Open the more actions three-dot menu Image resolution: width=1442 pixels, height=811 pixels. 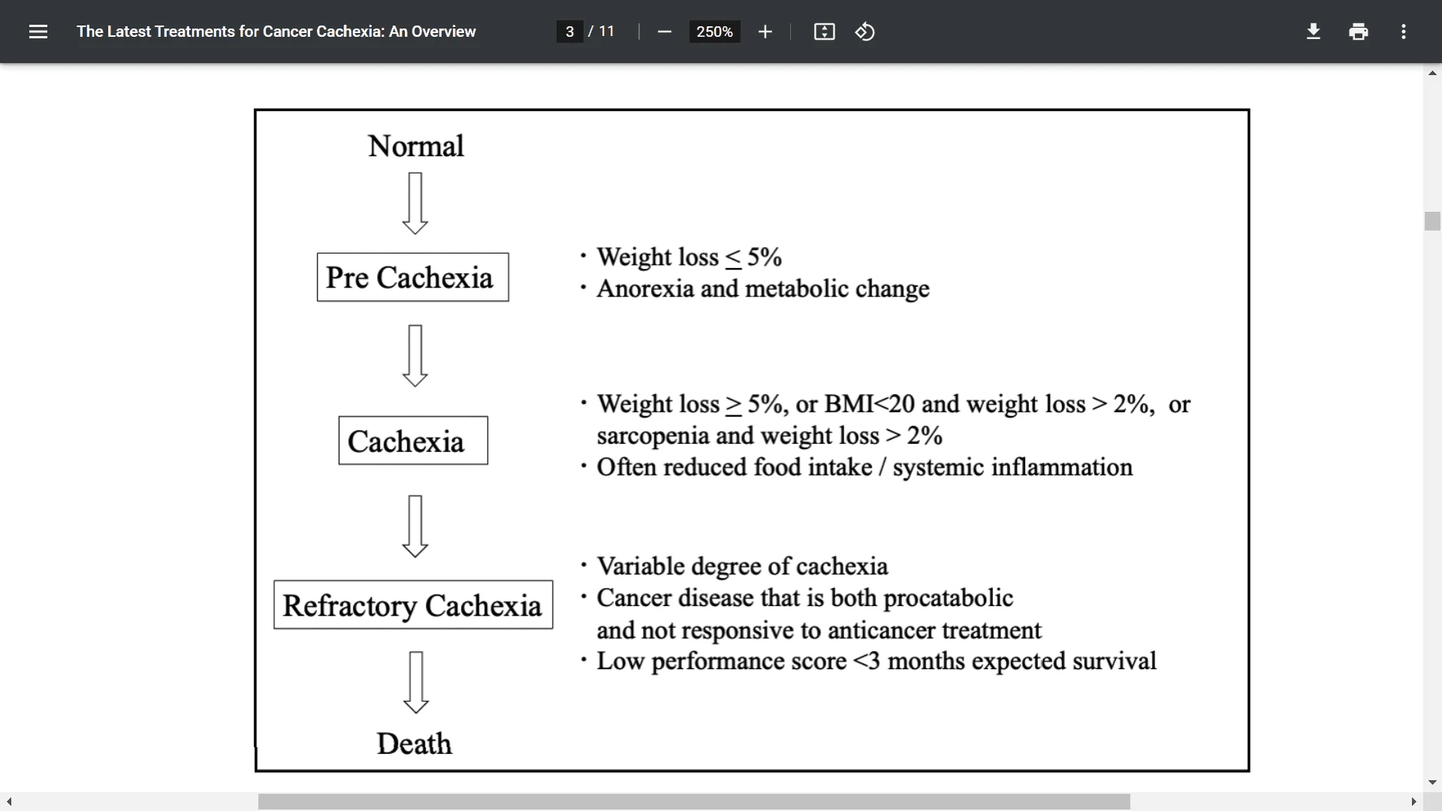[x=1404, y=32]
